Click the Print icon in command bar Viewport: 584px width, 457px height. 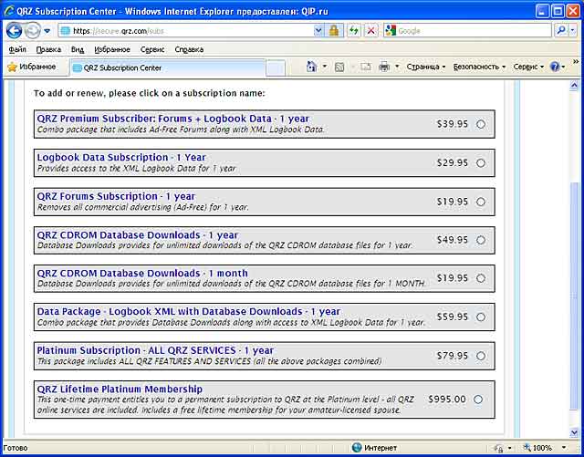(384, 67)
